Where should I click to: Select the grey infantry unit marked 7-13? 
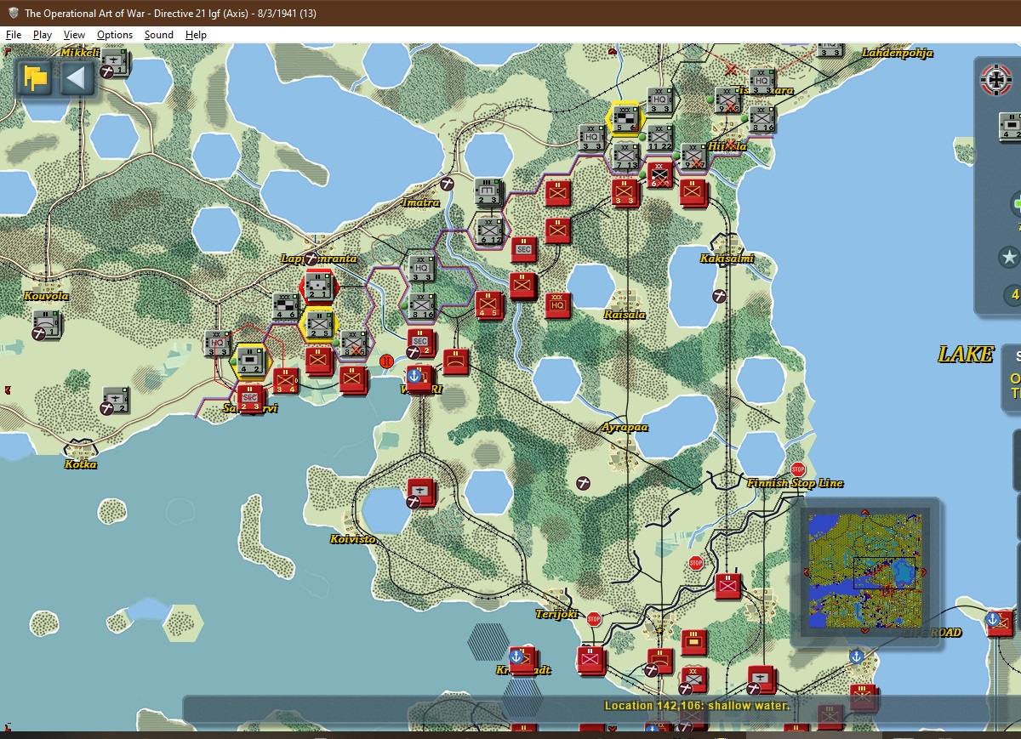626,156
